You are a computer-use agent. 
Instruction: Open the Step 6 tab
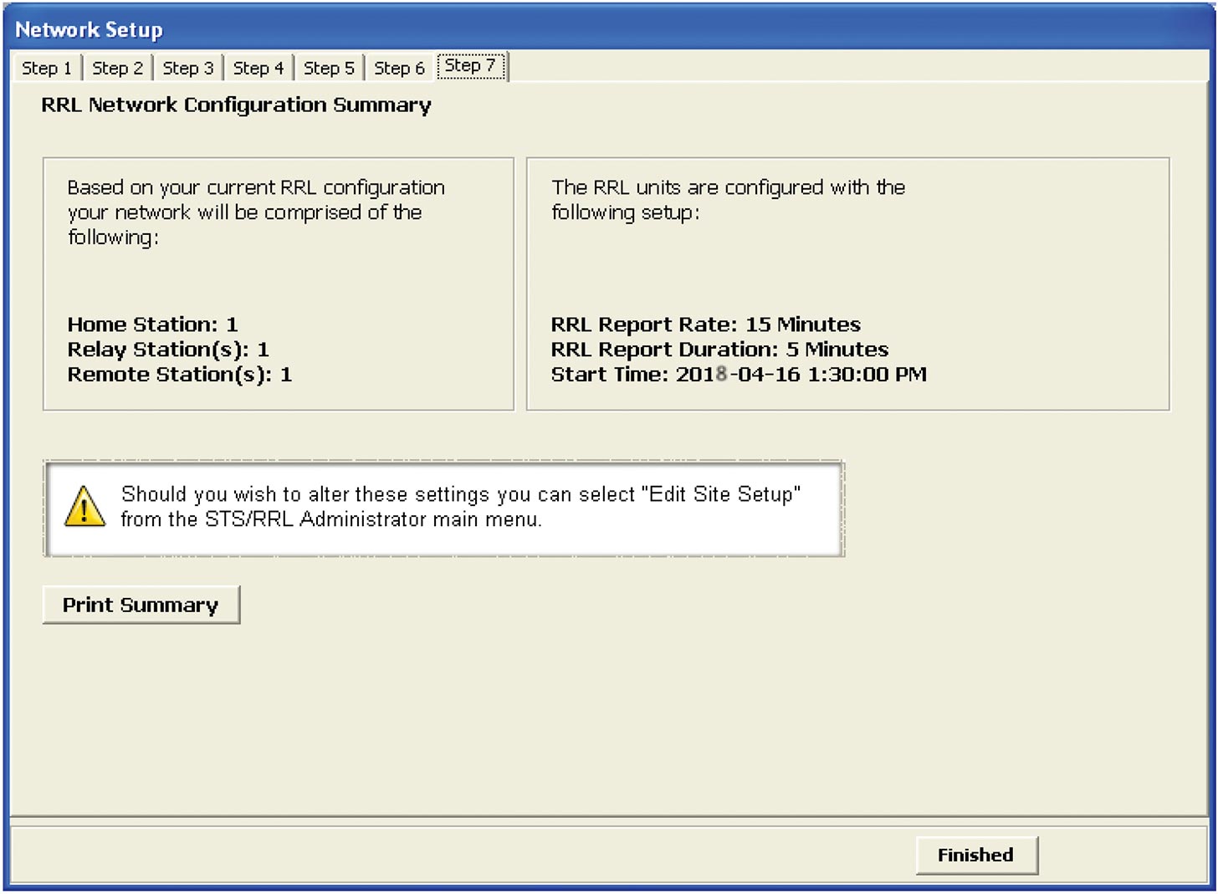(x=399, y=67)
